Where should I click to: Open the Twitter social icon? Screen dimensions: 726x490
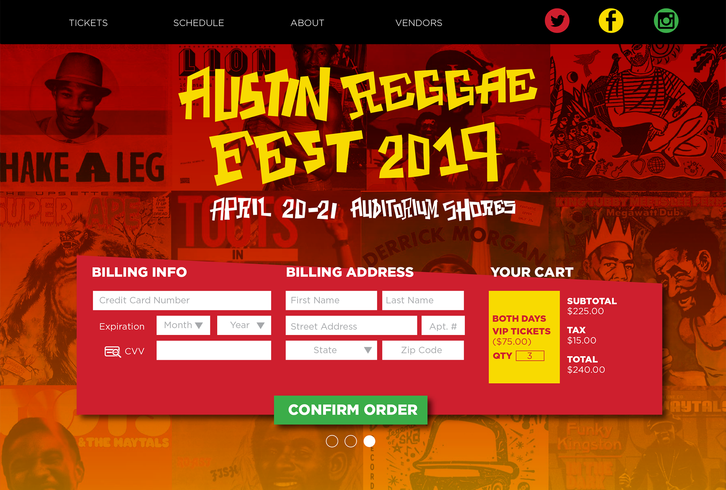point(557,21)
